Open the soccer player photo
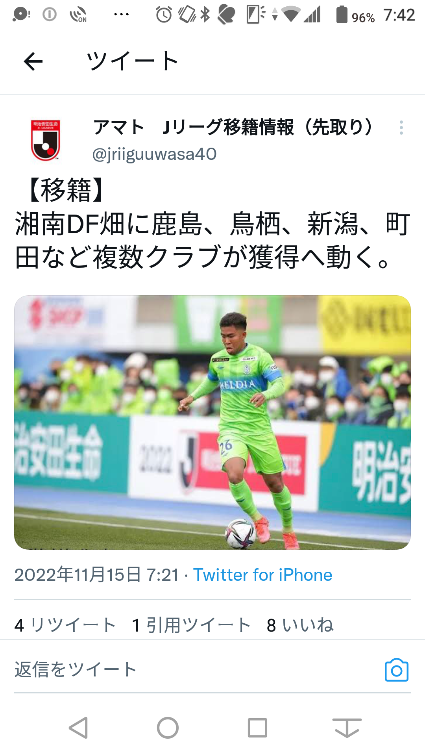Screen dimensions: 425x756 point(213,422)
